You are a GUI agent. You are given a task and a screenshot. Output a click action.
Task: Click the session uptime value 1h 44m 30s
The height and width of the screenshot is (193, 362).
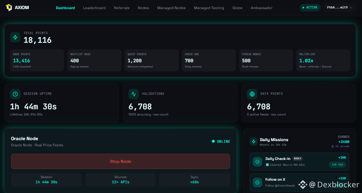pyautogui.click(x=33, y=106)
